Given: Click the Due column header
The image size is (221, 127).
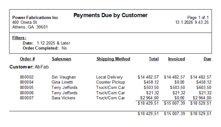Looking at the screenshot, I should pyautogui.click(x=207, y=59).
